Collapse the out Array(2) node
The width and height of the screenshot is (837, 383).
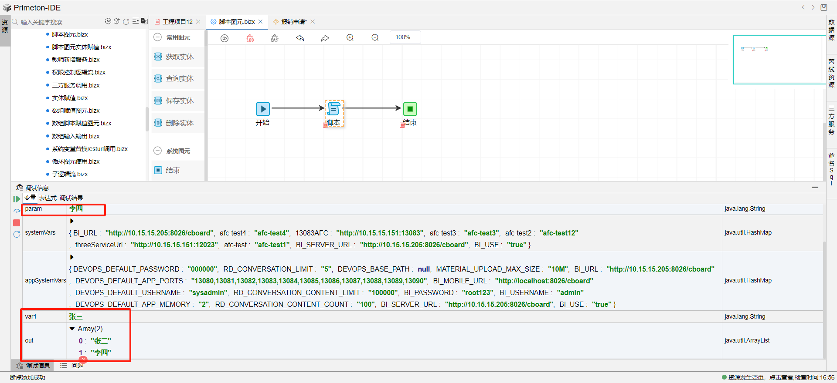pos(72,329)
